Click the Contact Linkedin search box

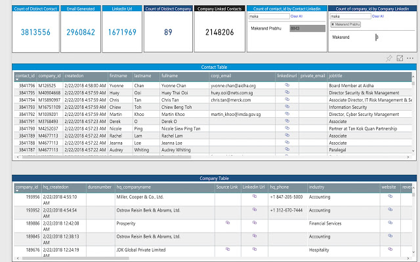coord(268,16)
